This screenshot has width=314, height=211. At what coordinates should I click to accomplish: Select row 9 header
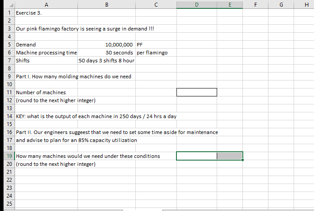coord(9,77)
